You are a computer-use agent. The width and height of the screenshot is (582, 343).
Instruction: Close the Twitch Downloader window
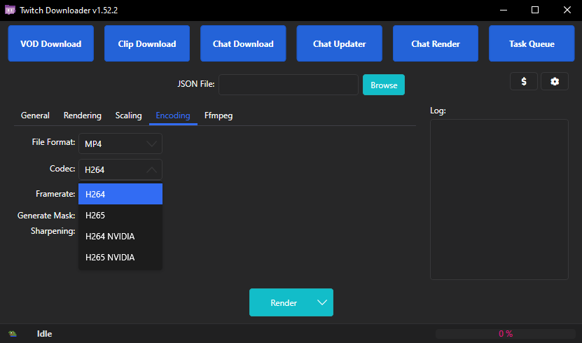point(567,10)
